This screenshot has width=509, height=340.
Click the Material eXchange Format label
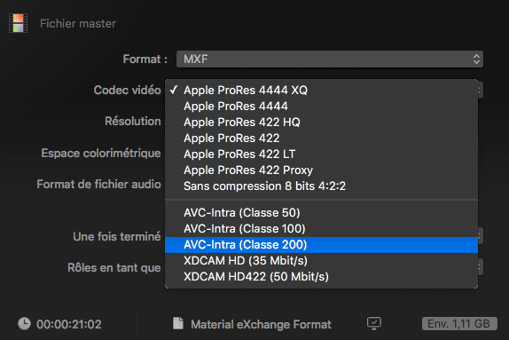click(261, 324)
